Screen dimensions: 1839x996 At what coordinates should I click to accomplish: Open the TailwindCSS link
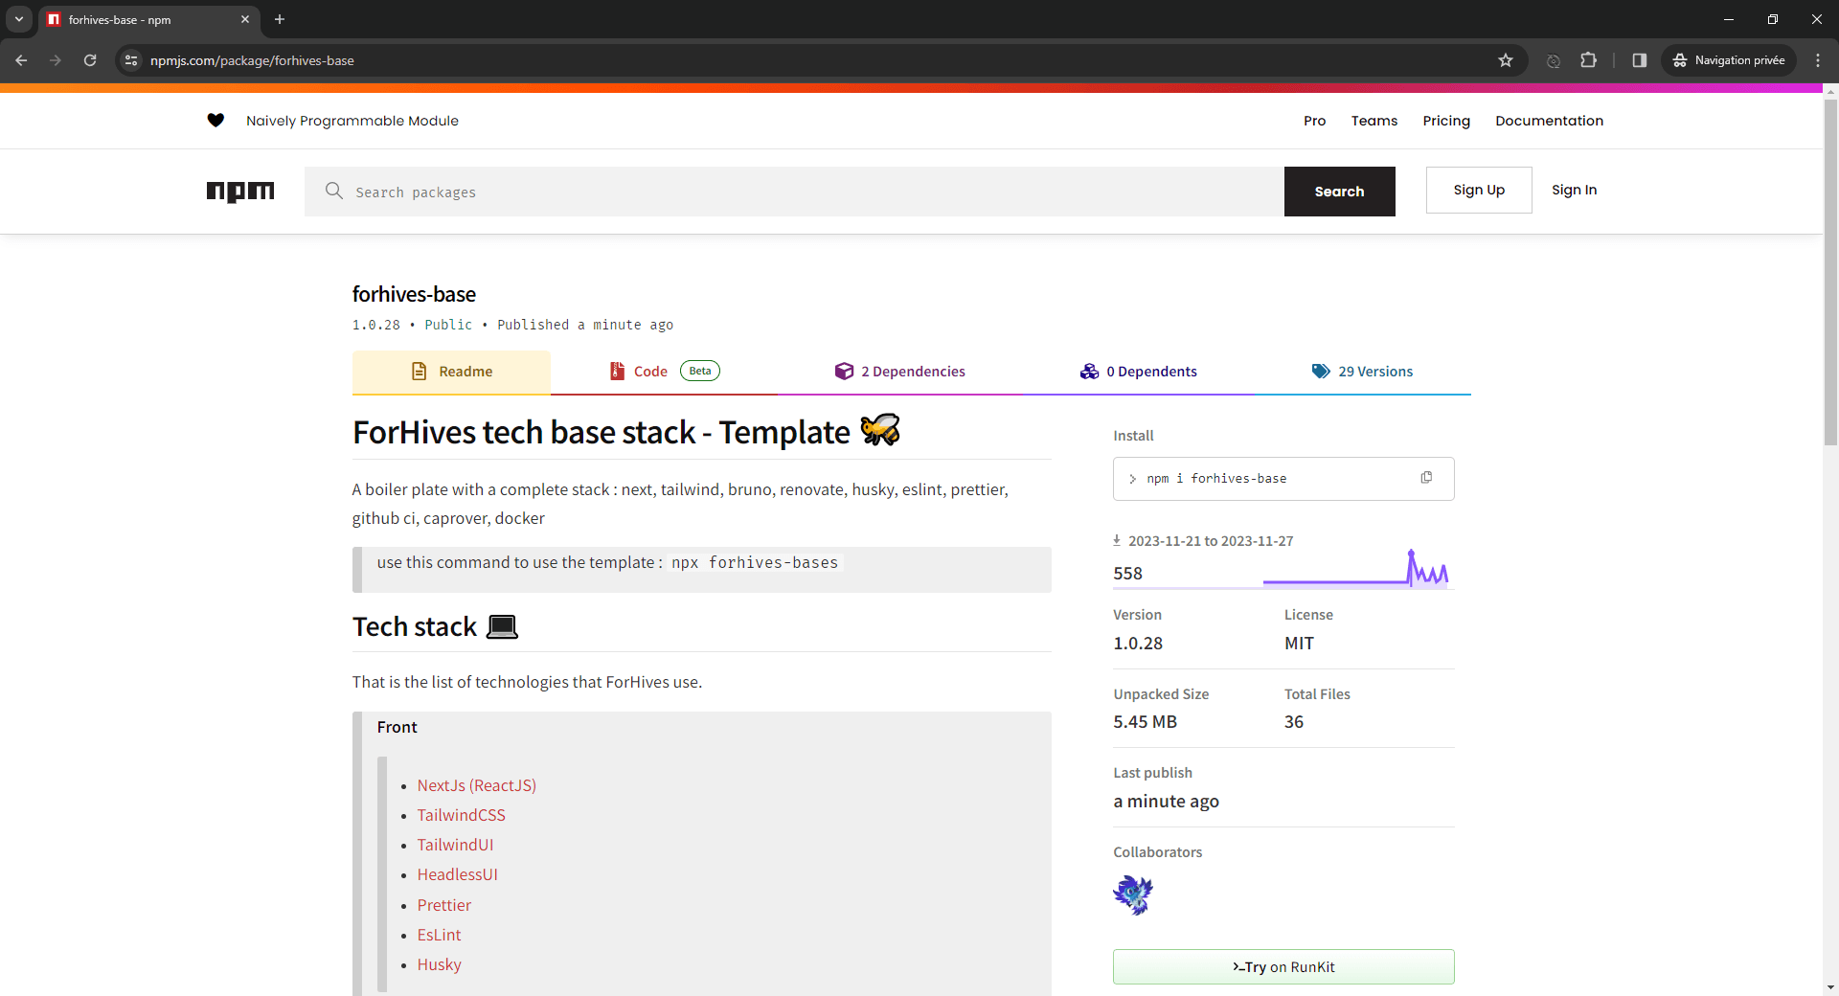(461, 815)
